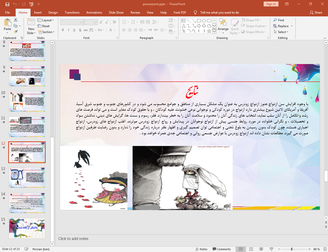Image resolution: width=328 pixels, height=252 pixels.
Task: Click Reset slide layout
Action: click(44, 26)
